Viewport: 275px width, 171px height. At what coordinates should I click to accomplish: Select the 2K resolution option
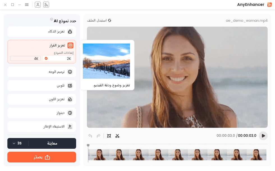click(58, 58)
